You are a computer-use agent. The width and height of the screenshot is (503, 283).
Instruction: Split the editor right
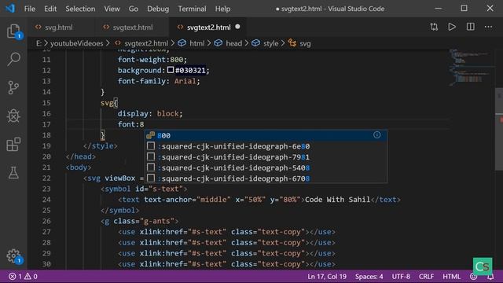(x=470, y=27)
